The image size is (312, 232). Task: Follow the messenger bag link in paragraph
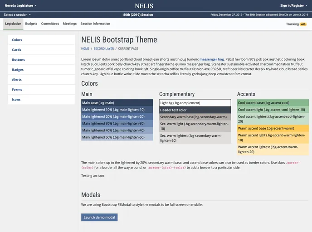click(211, 59)
